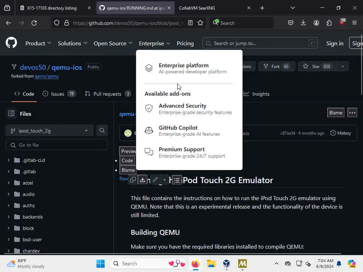Open the Save to Pocket icon
The width and height of the screenshot is (363, 272).
pyautogui.click(x=291, y=23)
